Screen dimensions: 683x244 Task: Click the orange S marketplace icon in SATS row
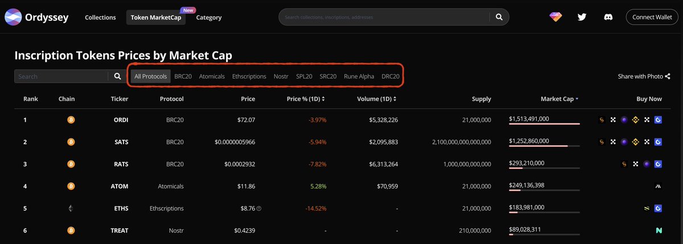pyautogui.click(x=602, y=142)
